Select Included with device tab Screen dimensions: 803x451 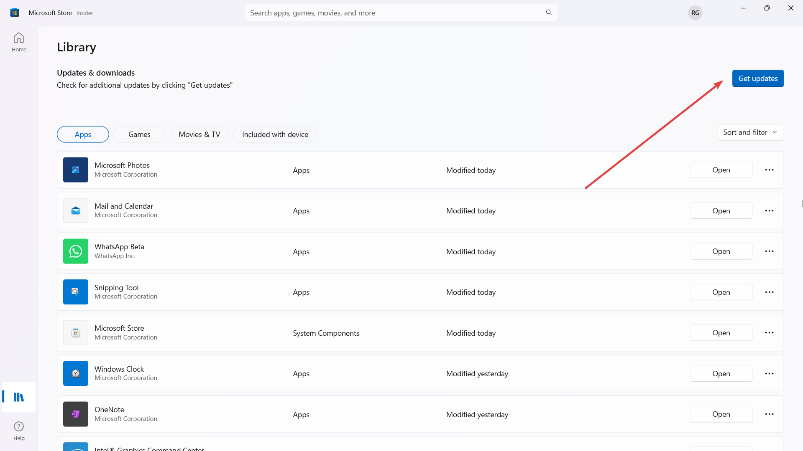pyautogui.click(x=275, y=134)
